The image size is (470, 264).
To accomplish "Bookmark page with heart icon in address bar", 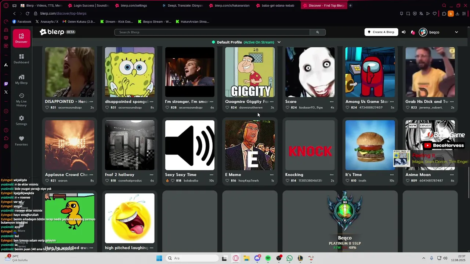I will click(x=435, y=14).
